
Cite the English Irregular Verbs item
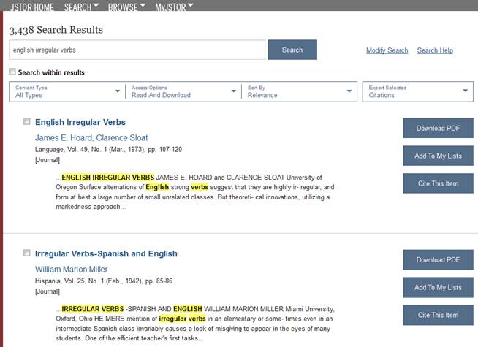(x=438, y=183)
